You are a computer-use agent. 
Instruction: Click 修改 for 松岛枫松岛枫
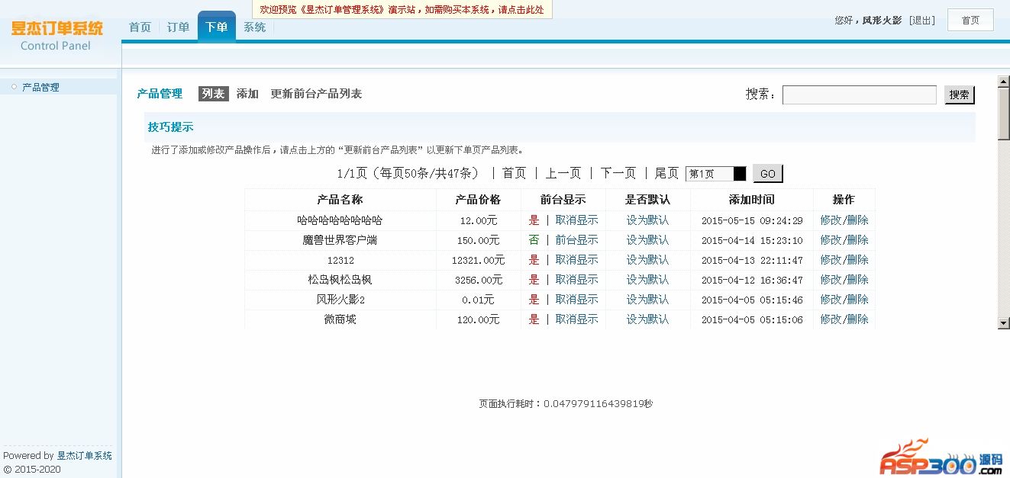(x=831, y=280)
